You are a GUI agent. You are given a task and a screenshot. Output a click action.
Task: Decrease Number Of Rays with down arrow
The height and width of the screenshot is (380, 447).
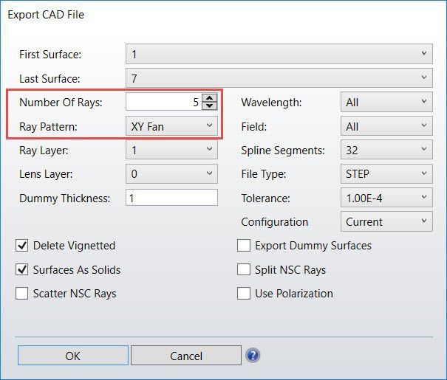click(x=210, y=106)
